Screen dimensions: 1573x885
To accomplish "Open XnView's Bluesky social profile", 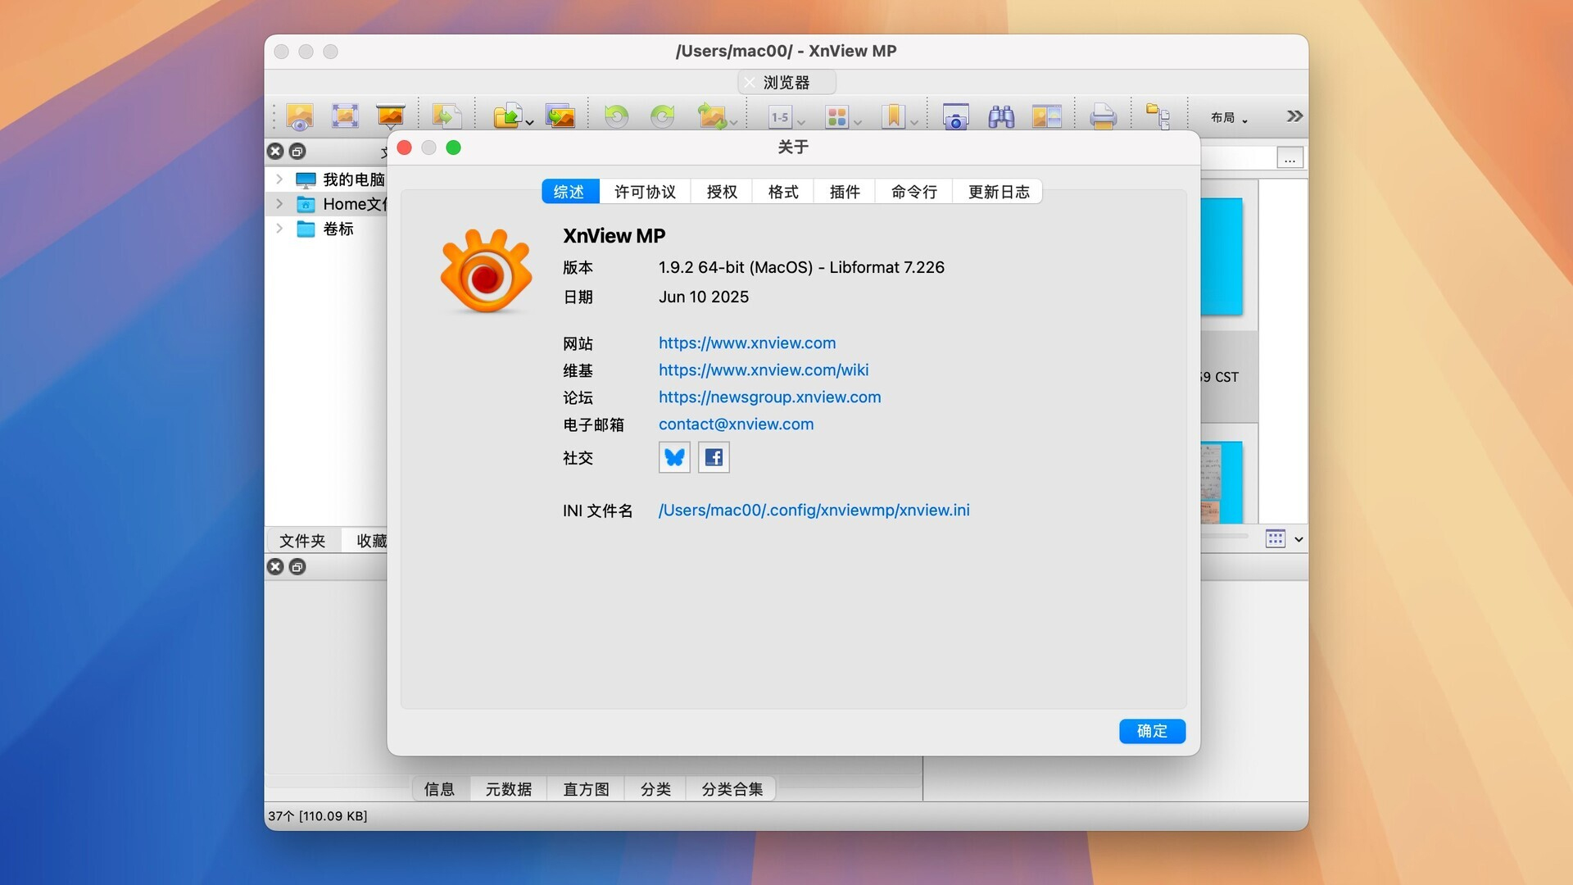I will click(x=673, y=457).
